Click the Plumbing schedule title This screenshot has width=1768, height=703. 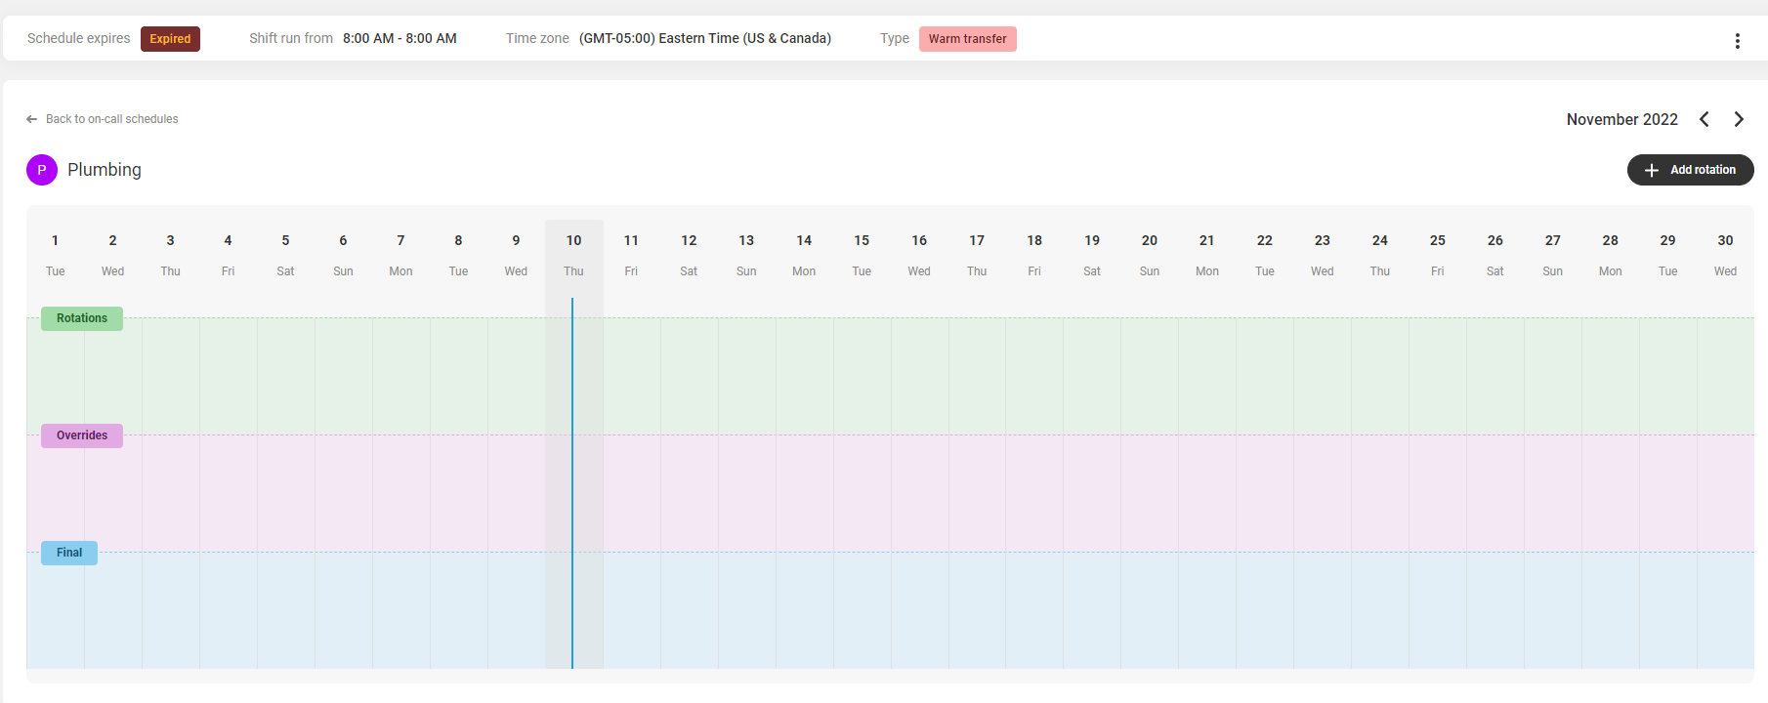tap(105, 170)
